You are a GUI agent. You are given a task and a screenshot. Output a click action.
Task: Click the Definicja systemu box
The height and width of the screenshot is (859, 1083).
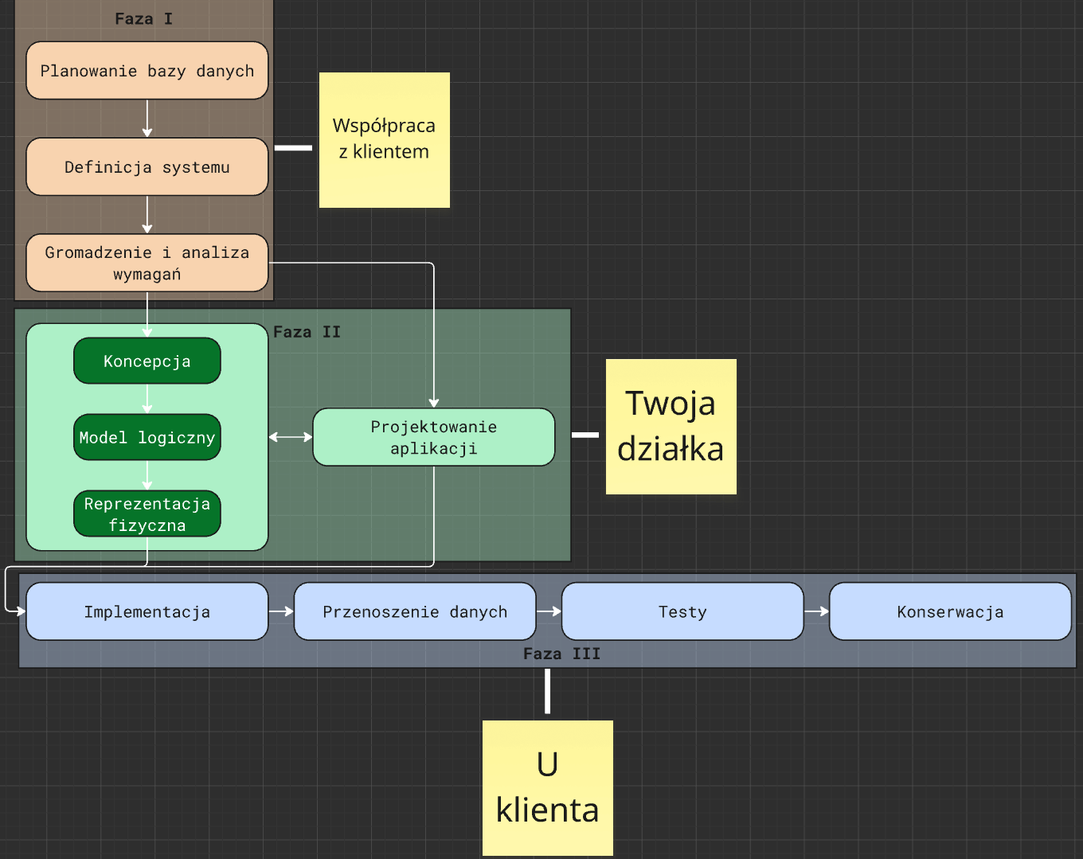(147, 167)
